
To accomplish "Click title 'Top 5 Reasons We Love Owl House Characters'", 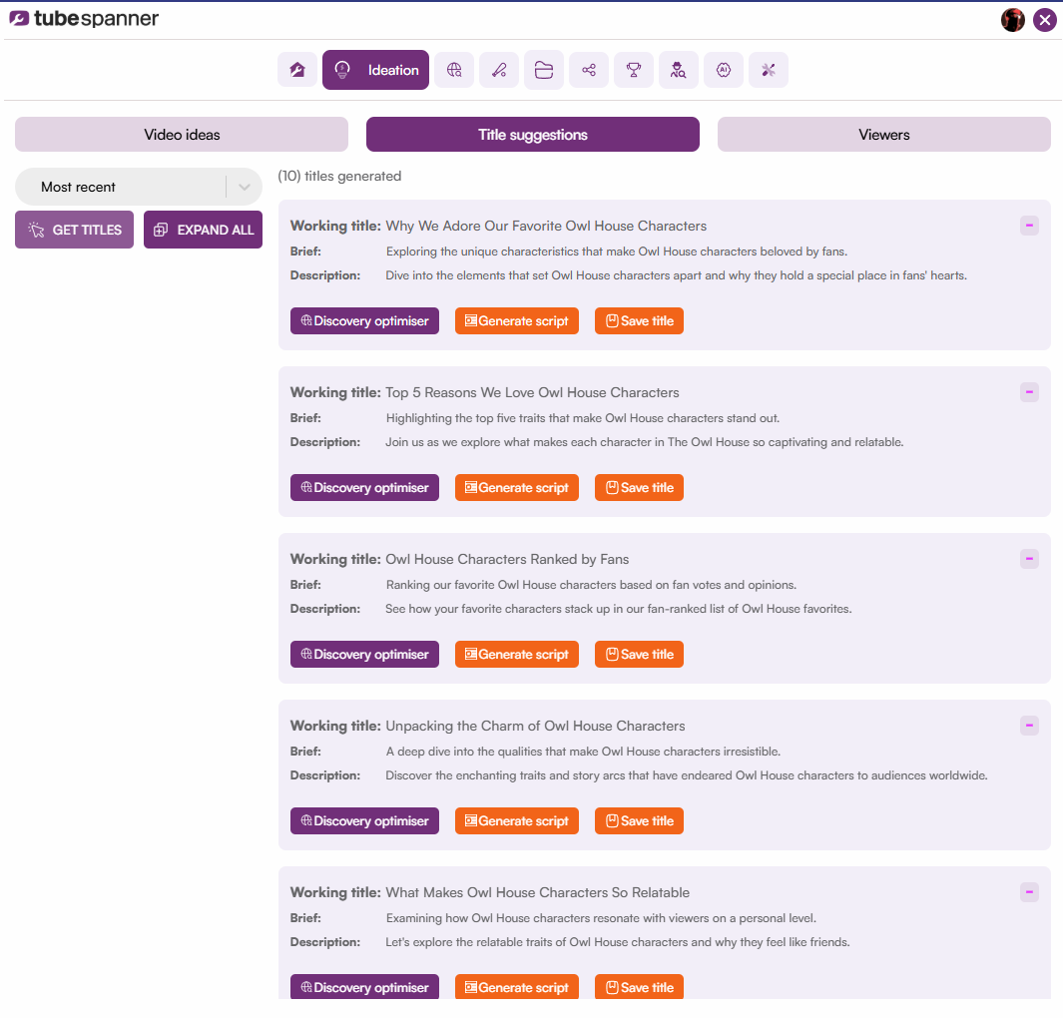I will pos(532,392).
